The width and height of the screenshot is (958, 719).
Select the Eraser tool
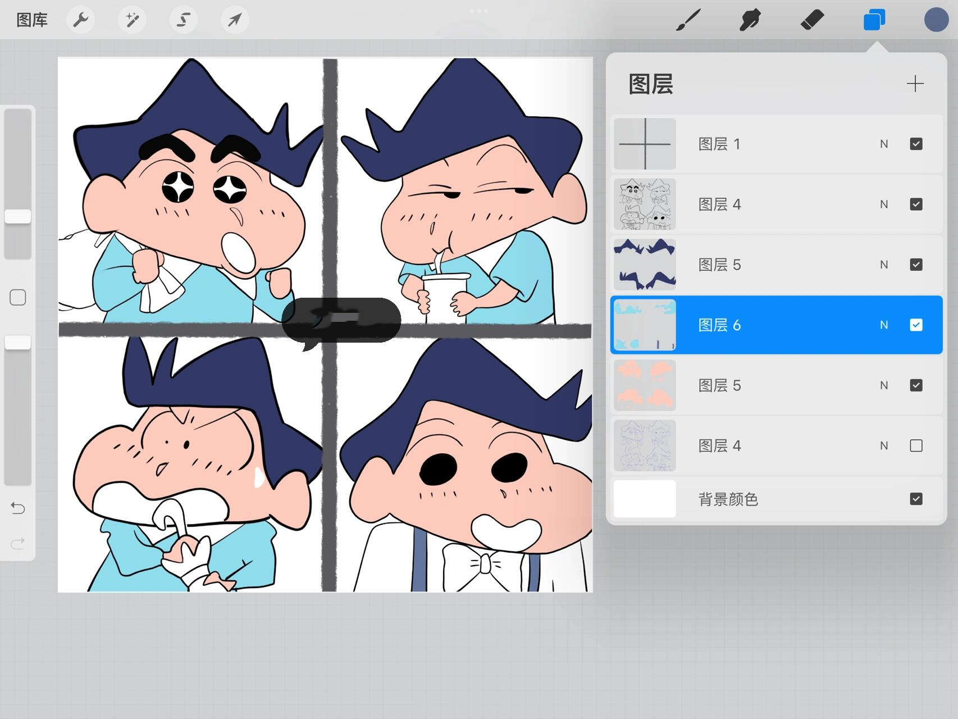point(812,20)
